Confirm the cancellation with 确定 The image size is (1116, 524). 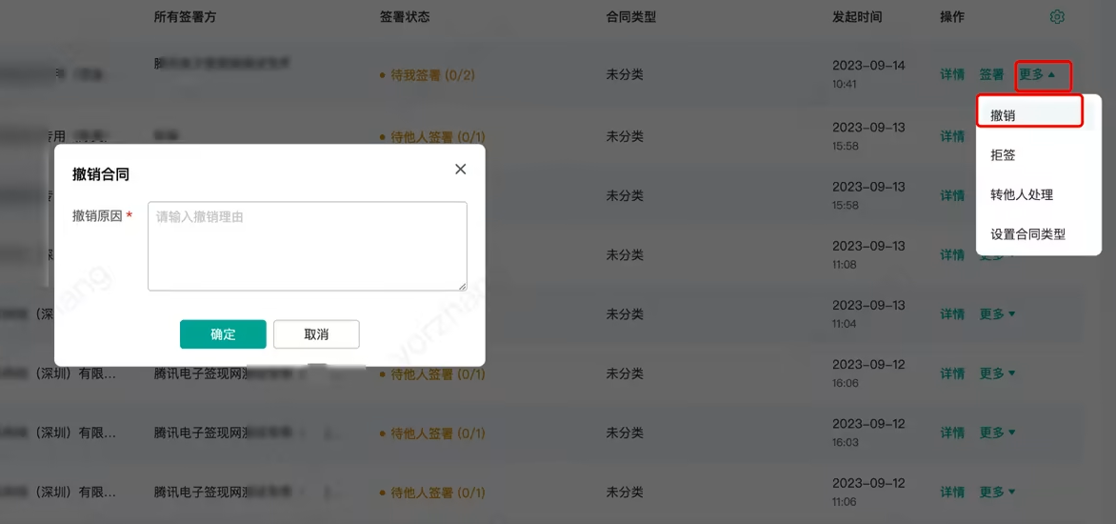223,333
